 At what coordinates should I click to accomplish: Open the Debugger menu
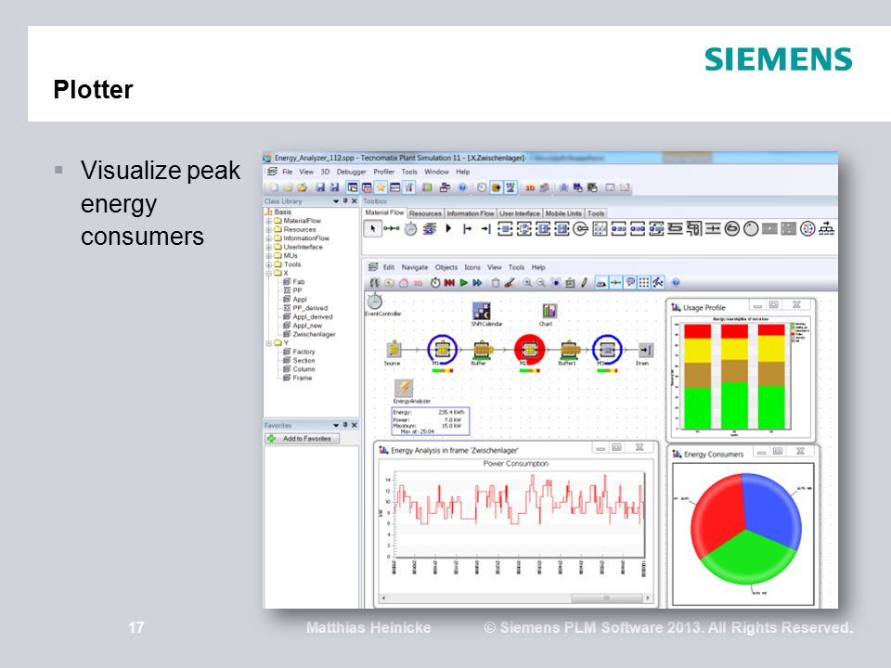pos(351,172)
